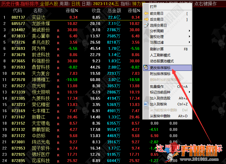
Task: Sort by the 总金额 column header
Action: (114, 10)
